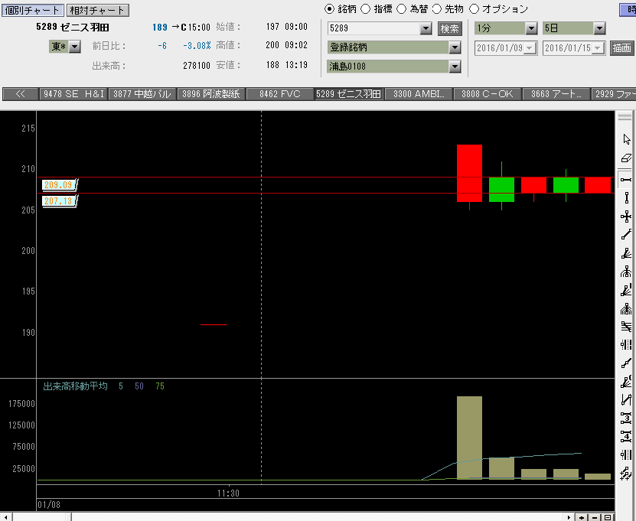
Task: Select the オプション radio button
Action: 474,8
